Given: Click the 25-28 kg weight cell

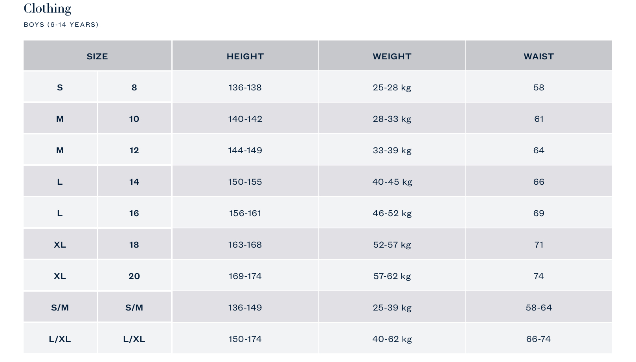Looking at the screenshot, I should click(x=392, y=87).
